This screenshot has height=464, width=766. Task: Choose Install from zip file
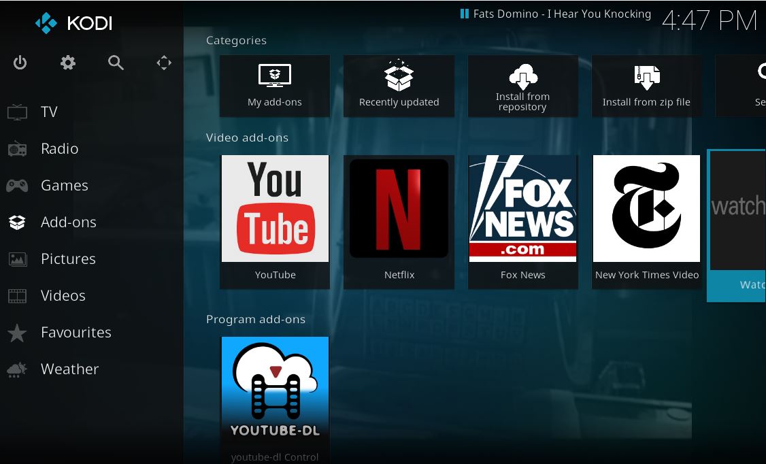[x=646, y=86]
